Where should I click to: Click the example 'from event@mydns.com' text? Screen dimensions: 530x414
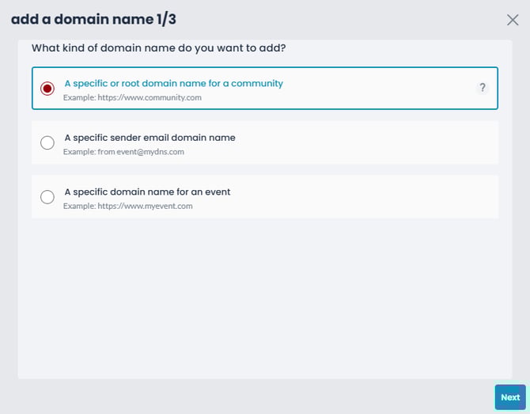[123, 151]
